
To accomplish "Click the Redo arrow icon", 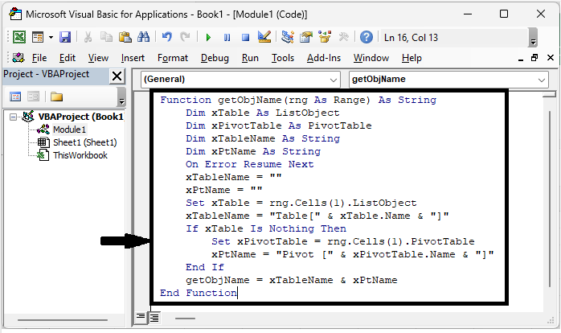I will [x=185, y=37].
